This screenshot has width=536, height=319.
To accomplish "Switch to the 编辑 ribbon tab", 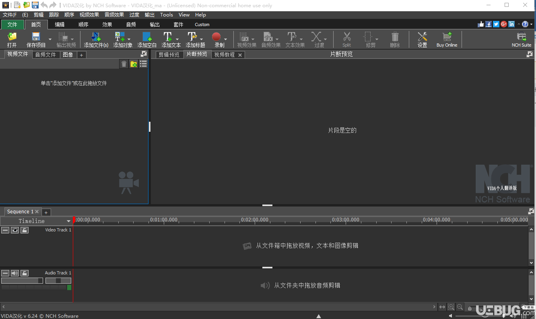I will pyautogui.click(x=60, y=25).
